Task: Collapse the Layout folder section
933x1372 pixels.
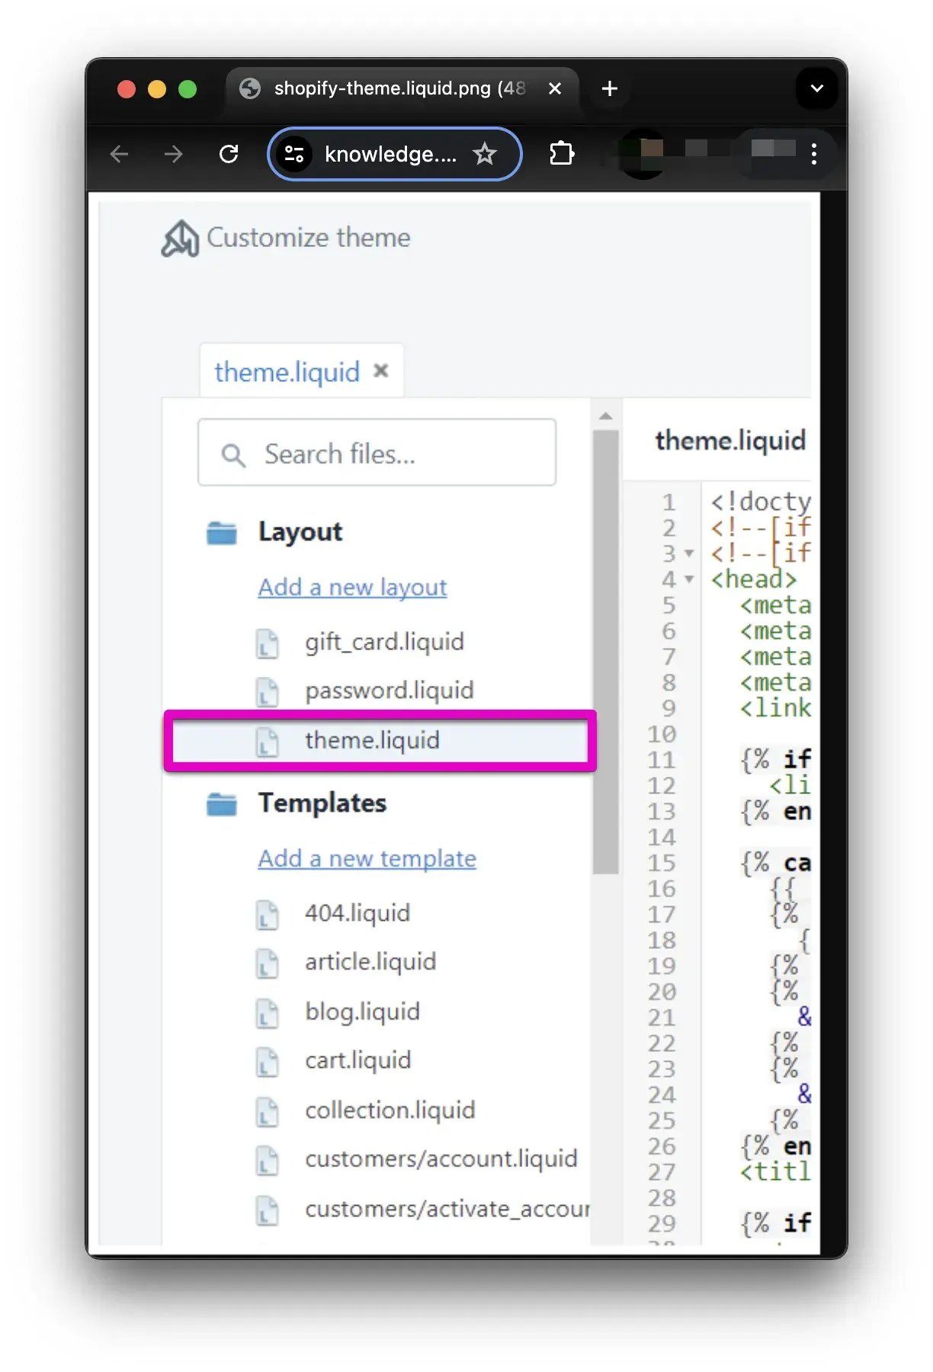Action: click(x=300, y=532)
